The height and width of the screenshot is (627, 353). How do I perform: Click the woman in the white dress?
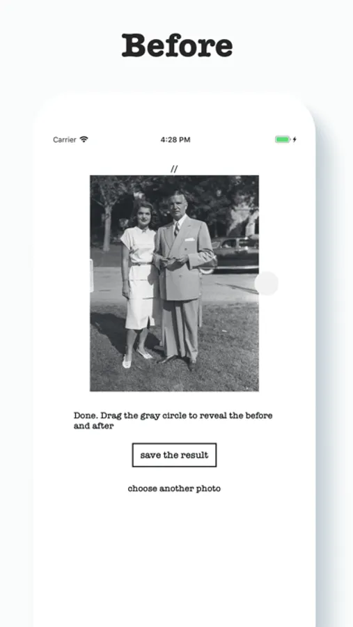pos(139,283)
